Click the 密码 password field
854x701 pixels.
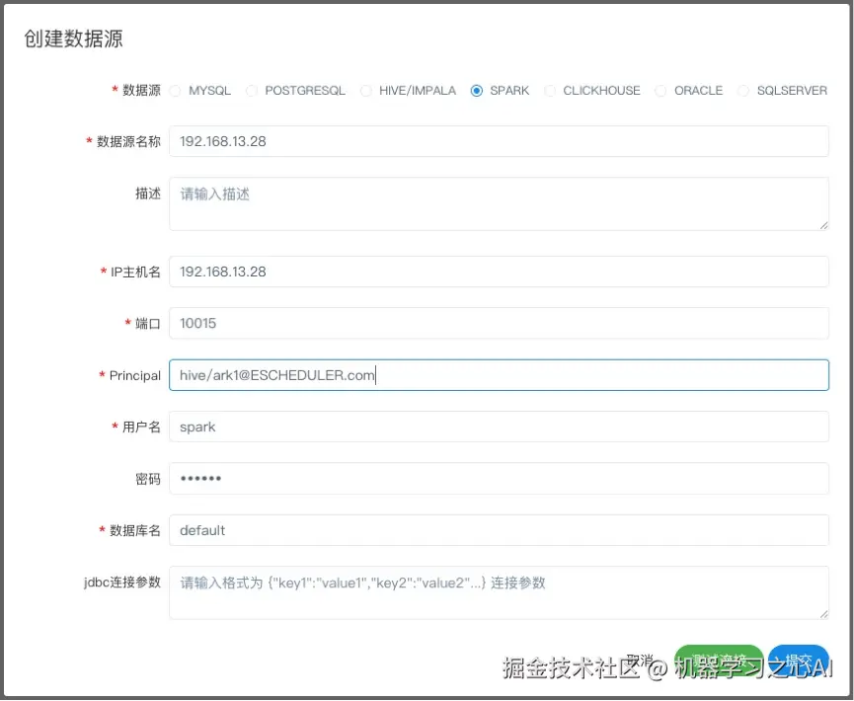[499, 479]
